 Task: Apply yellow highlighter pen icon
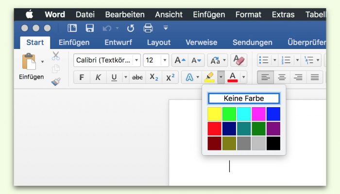[209, 77]
